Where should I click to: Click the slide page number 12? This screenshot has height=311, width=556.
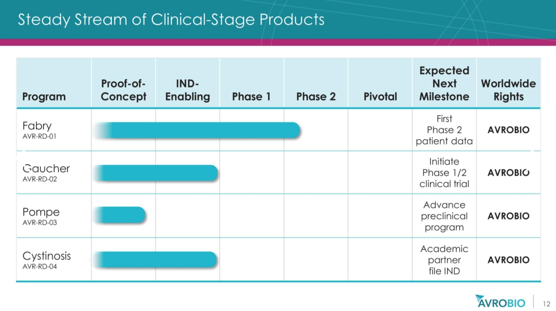[x=547, y=304]
